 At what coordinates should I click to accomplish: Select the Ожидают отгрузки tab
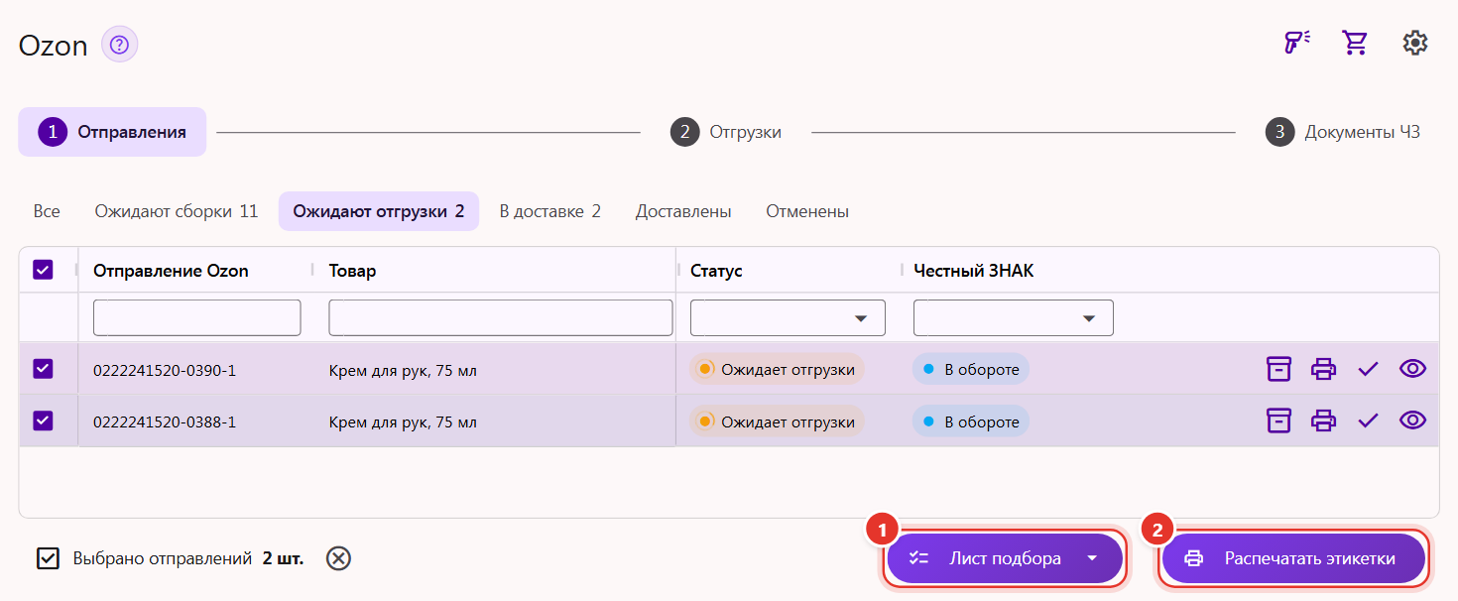point(379,211)
